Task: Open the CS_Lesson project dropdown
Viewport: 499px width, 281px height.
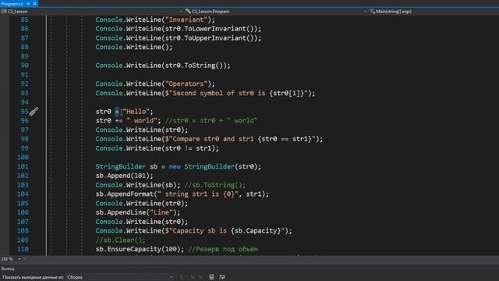Action: 91,12
